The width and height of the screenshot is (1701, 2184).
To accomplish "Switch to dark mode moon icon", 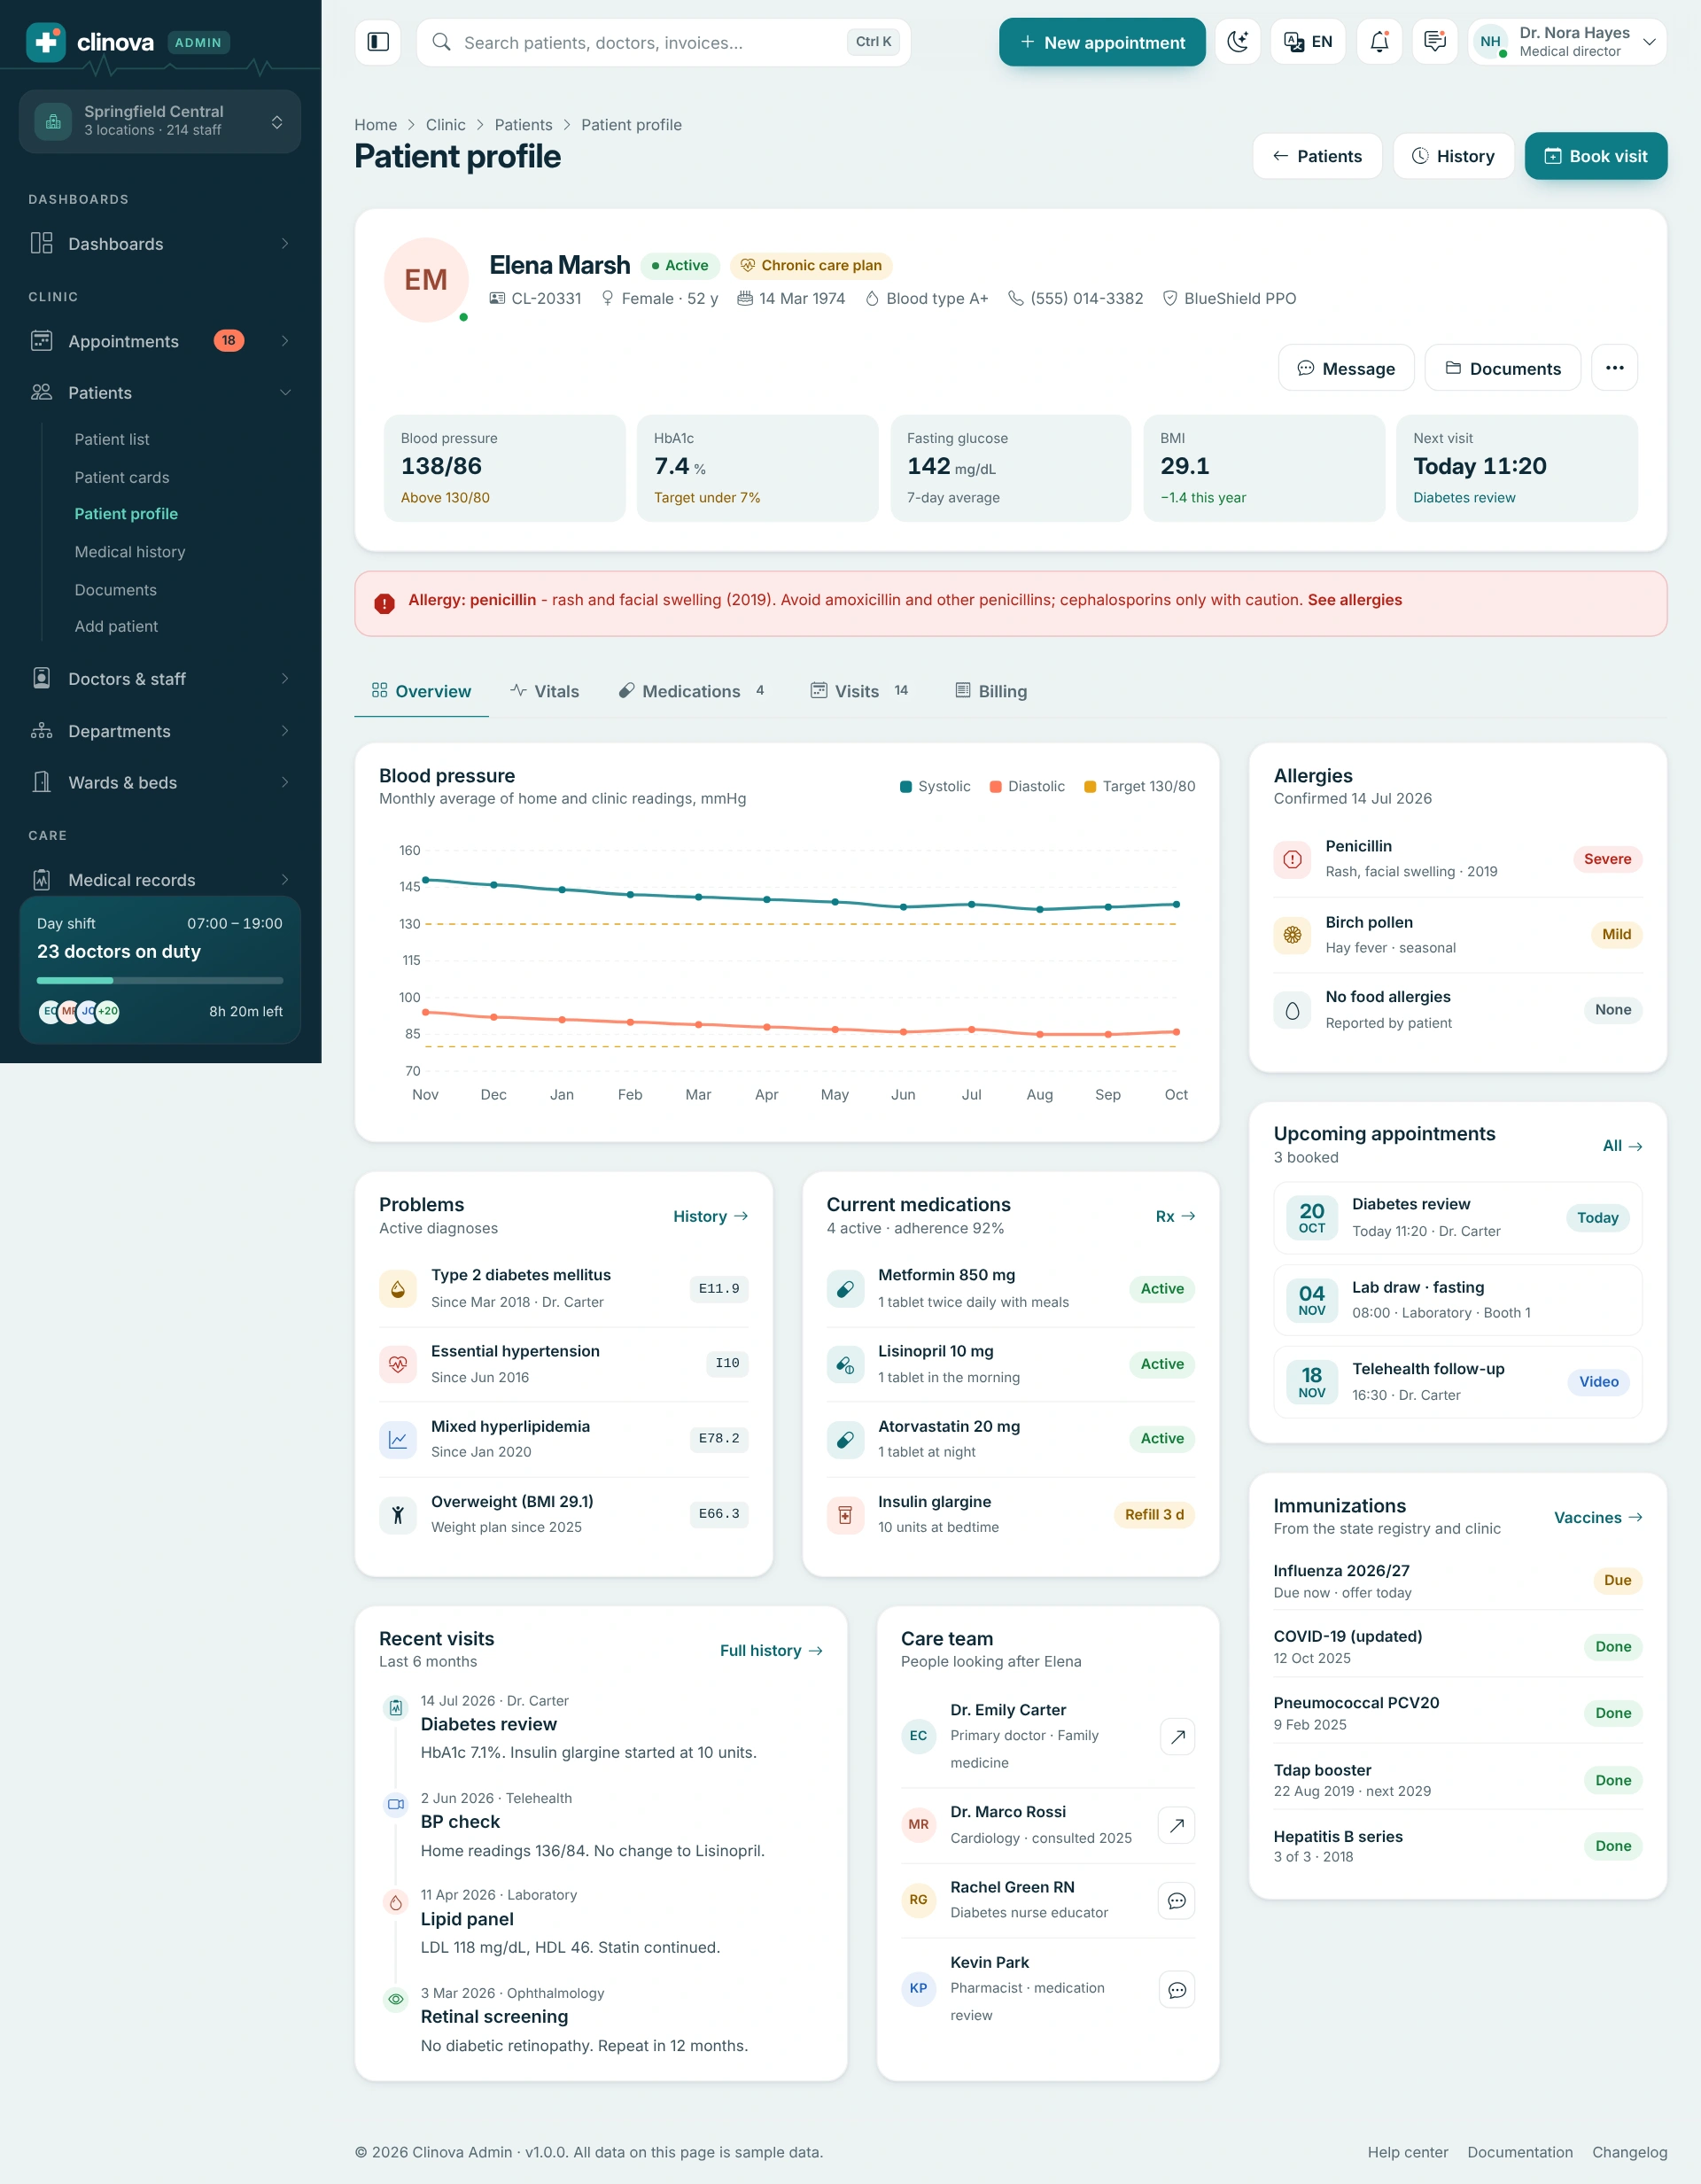I will pyautogui.click(x=1238, y=42).
